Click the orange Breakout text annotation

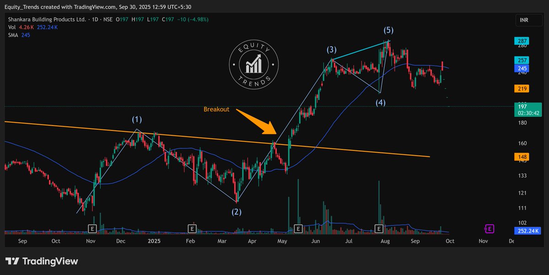216,109
